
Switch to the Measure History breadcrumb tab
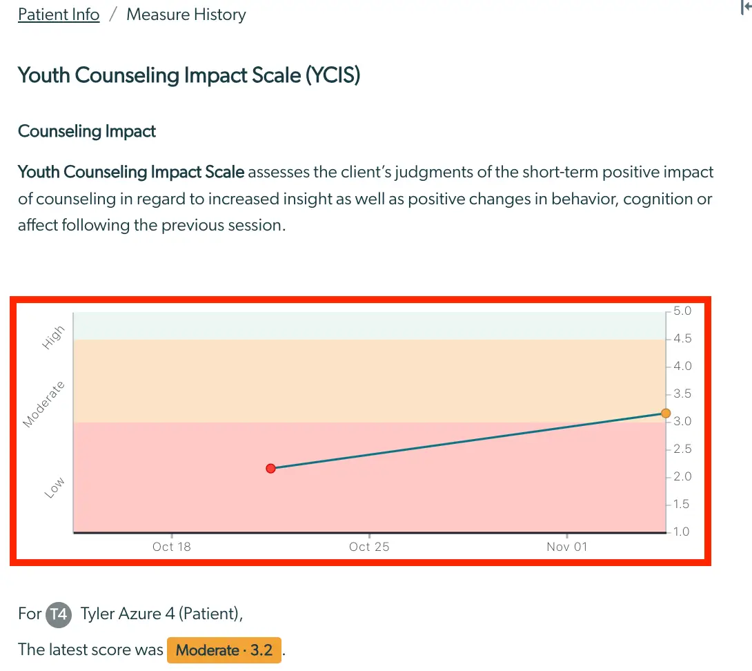click(x=186, y=14)
